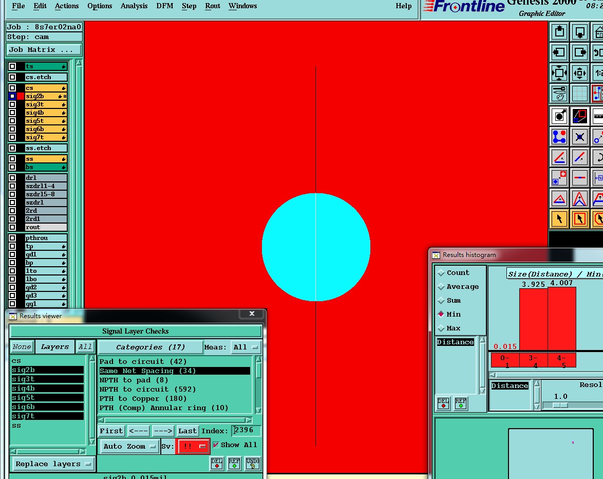Click the zoom in (outward arrows) icon
This screenshot has height=479, width=603.
point(559,72)
